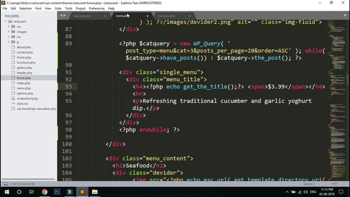Open the Find menu

click(x=38, y=9)
